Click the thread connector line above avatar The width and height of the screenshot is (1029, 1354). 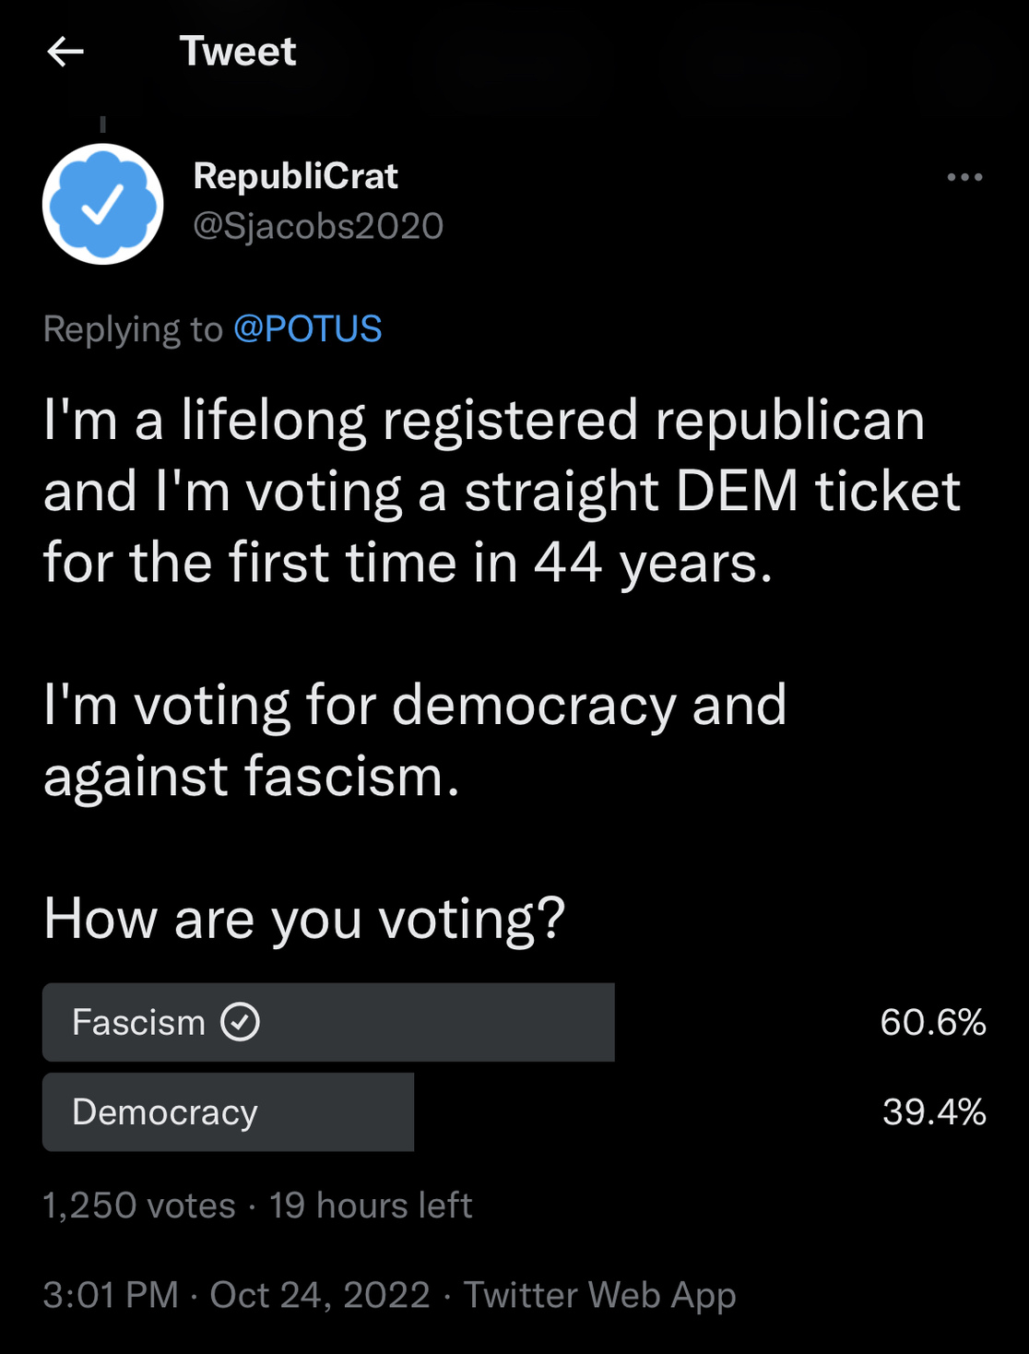point(103,125)
